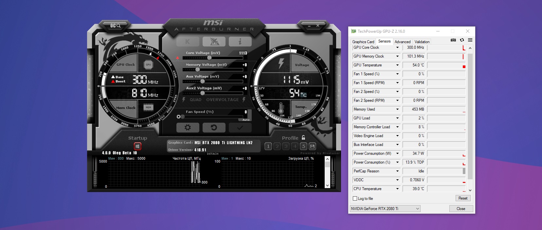Screen dimensions: 542x230
Task: Select profile slot 1
Action: (268, 146)
